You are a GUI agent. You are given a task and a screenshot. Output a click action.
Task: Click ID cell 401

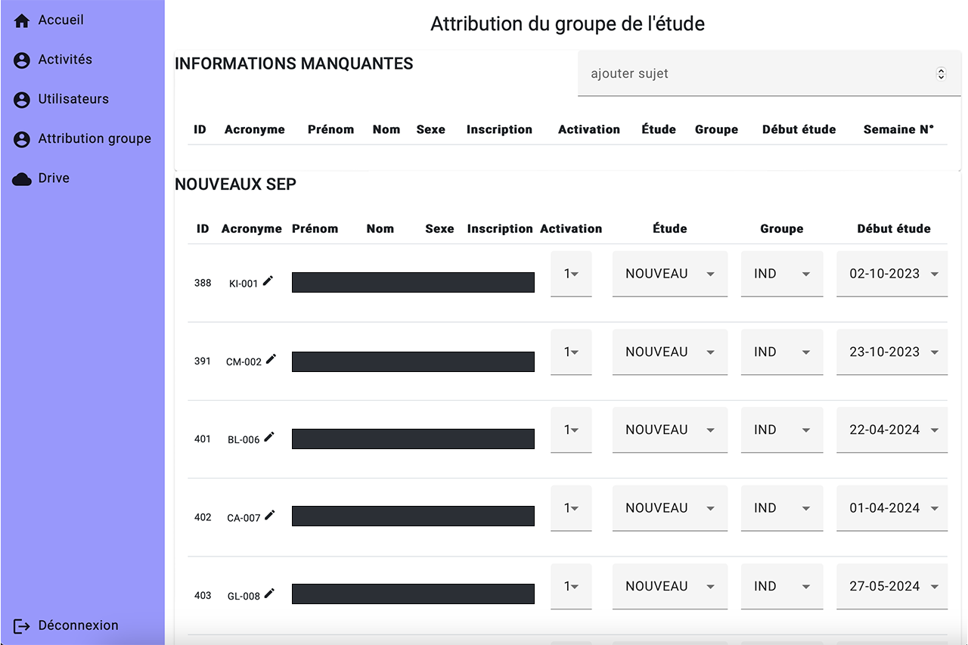[203, 439]
